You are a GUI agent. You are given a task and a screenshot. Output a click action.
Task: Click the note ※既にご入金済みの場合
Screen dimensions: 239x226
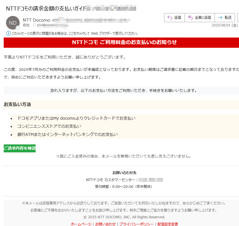click(x=124, y=156)
